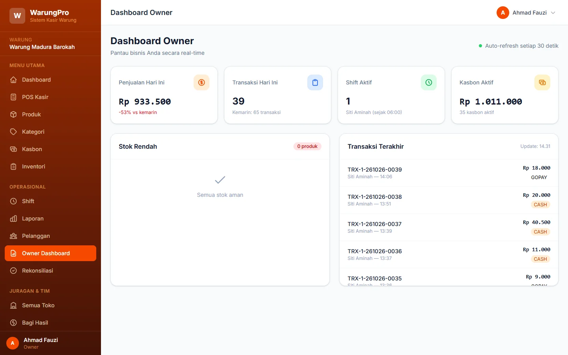Screen dimensions: 568x355
Task: Click the Shift clock icon in sidebar
Action: 13,201
